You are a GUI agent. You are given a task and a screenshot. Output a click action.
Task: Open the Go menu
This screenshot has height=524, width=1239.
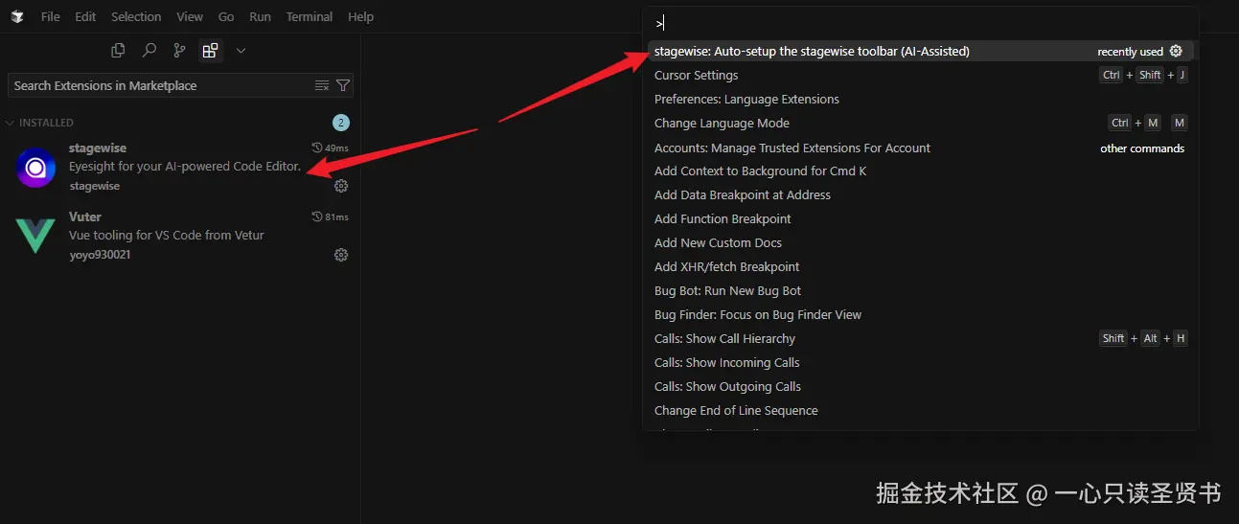click(226, 16)
